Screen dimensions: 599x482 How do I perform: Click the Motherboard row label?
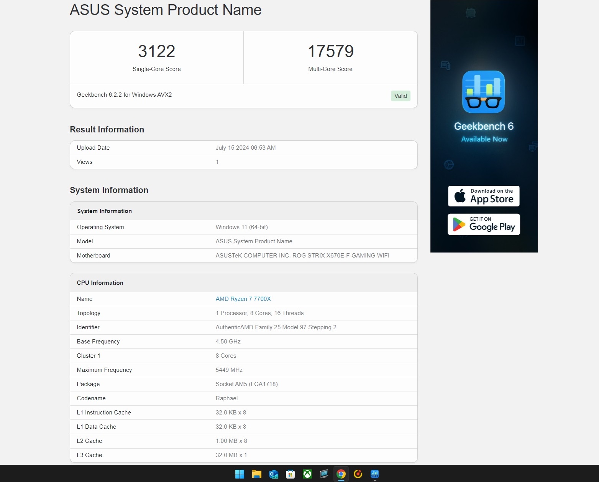pyautogui.click(x=94, y=256)
